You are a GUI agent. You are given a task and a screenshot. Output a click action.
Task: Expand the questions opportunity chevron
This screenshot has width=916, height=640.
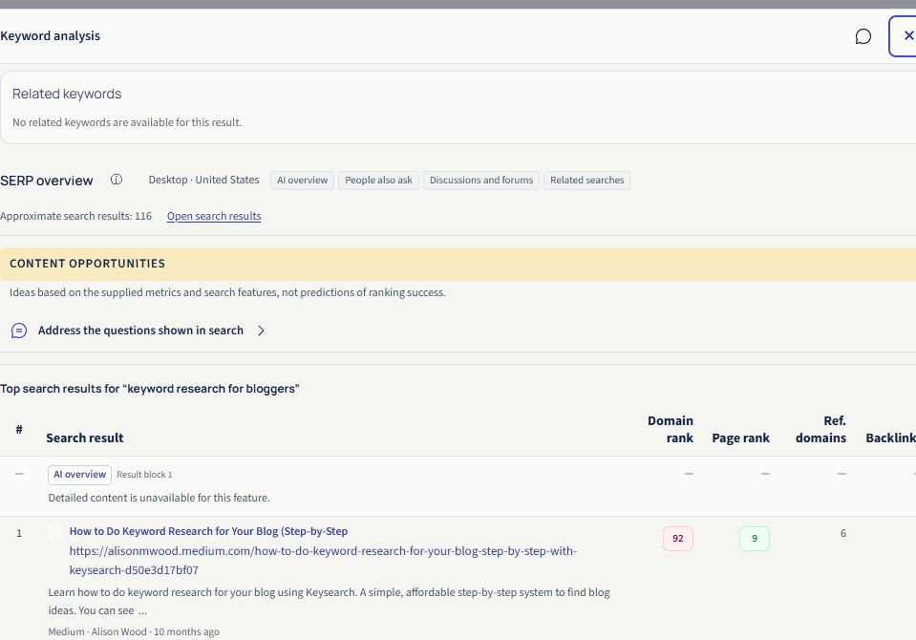coord(261,331)
